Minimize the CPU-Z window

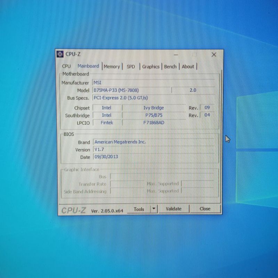[176, 55]
